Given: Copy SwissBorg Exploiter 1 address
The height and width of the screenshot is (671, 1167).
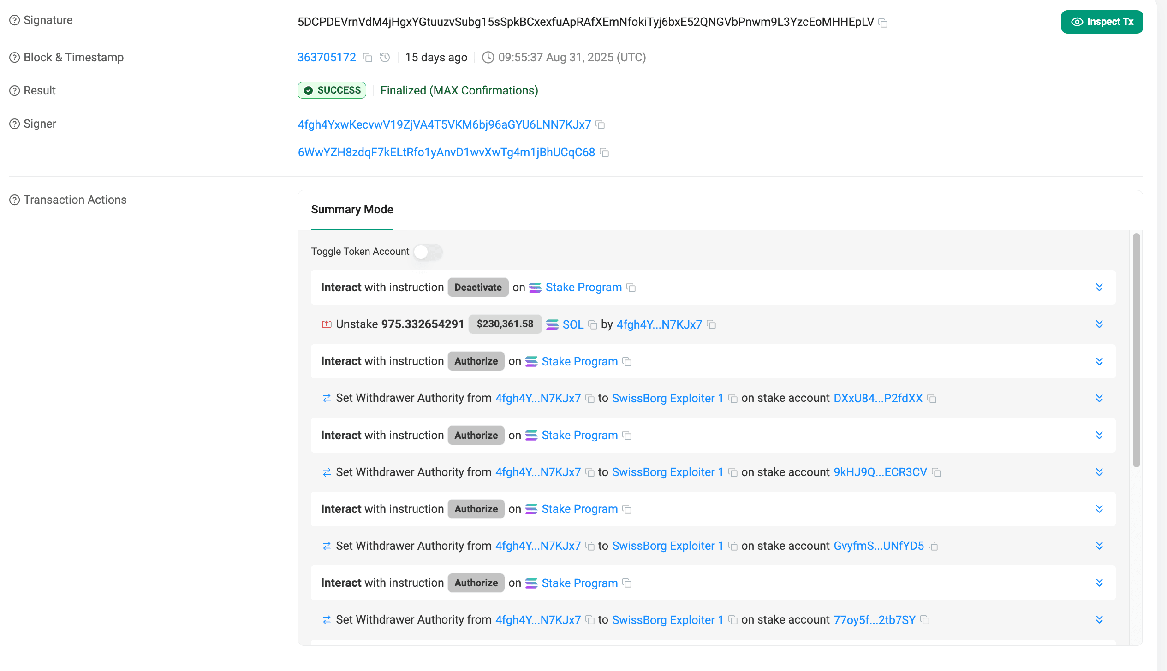Looking at the screenshot, I should pos(733,399).
